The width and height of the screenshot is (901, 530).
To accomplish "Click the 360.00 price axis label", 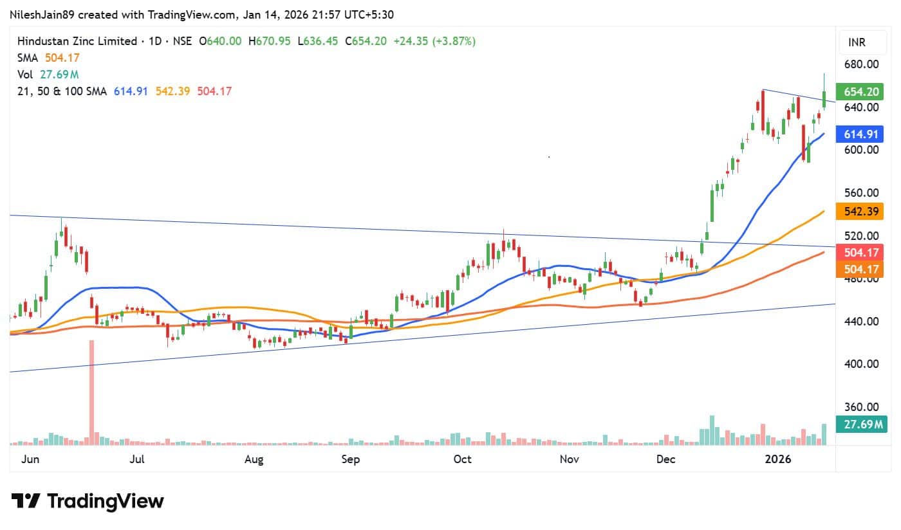I will coord(861,407).
